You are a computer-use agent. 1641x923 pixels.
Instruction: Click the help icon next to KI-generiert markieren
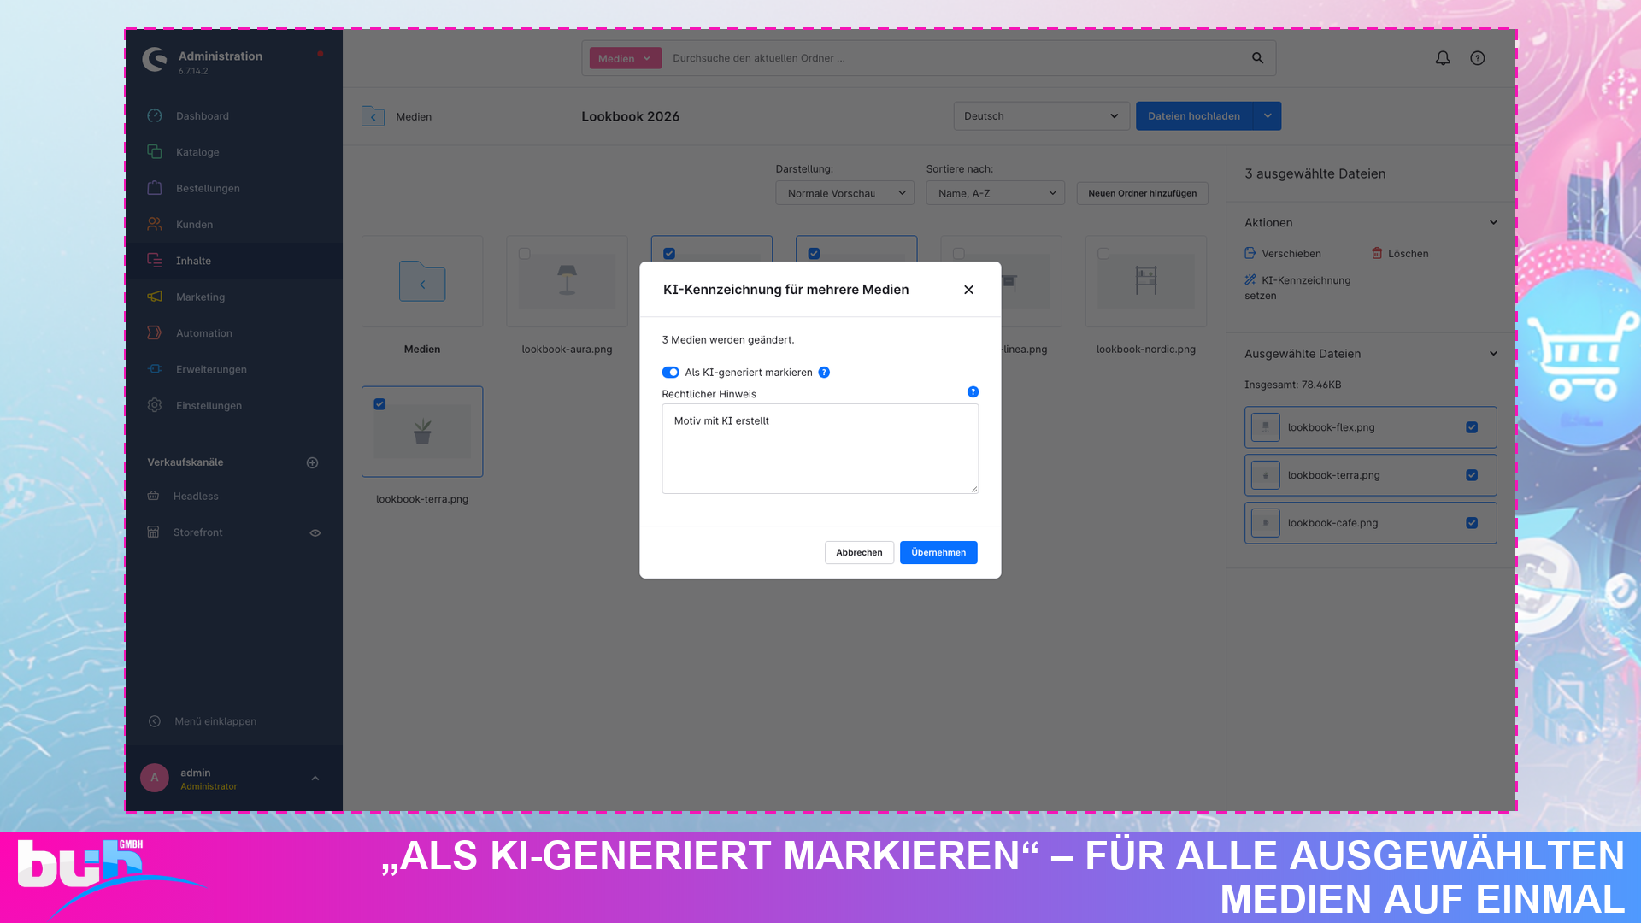pyautogui.click(x=824, y=373)
